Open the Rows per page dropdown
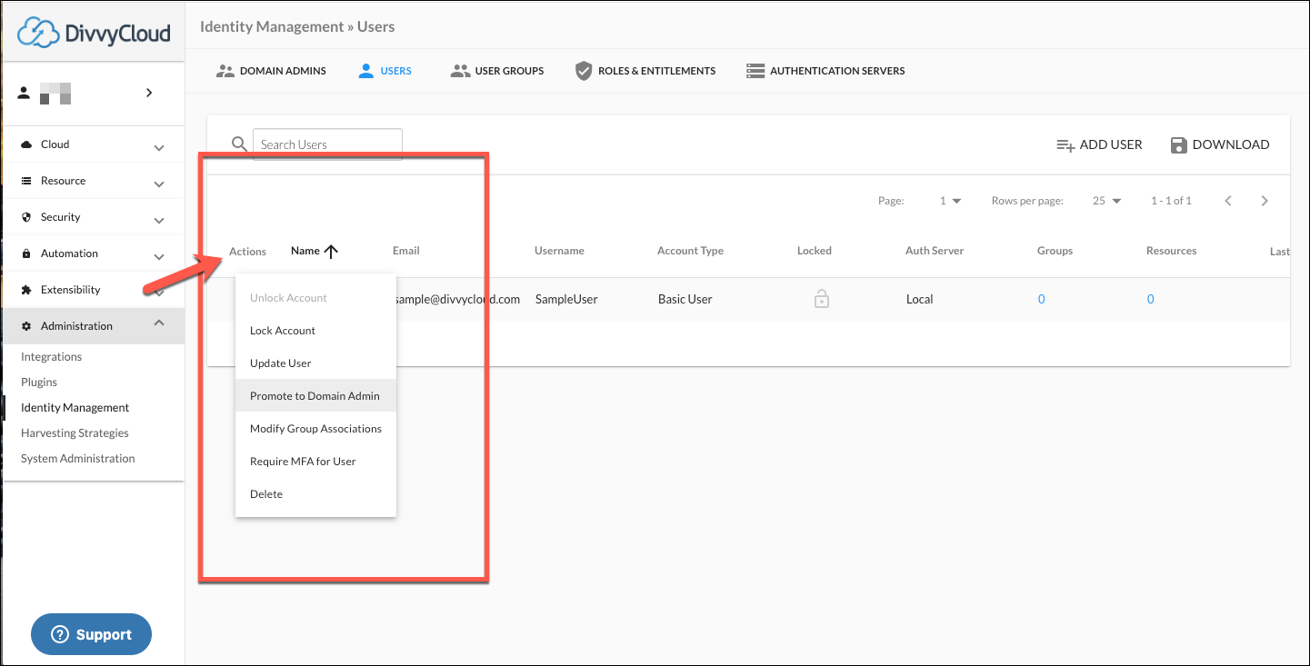Image resolution: width=1310 pixels, height=666 pixels. pos(1107,201)
